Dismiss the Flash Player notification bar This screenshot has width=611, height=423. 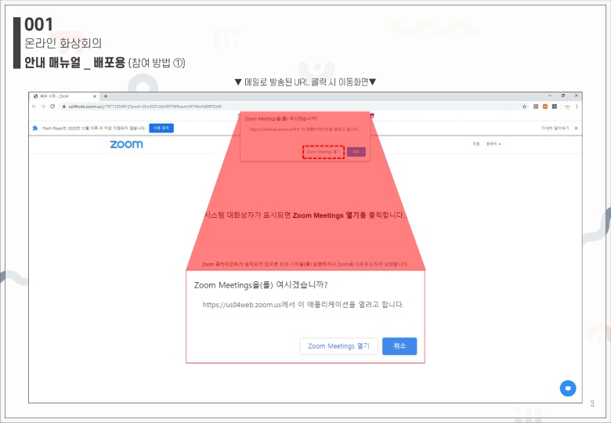(x=577, y=128)
